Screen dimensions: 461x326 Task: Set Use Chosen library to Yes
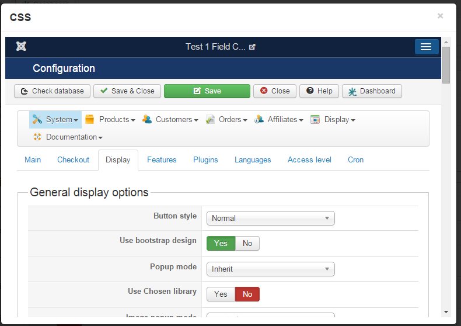(x=221, y=294)
